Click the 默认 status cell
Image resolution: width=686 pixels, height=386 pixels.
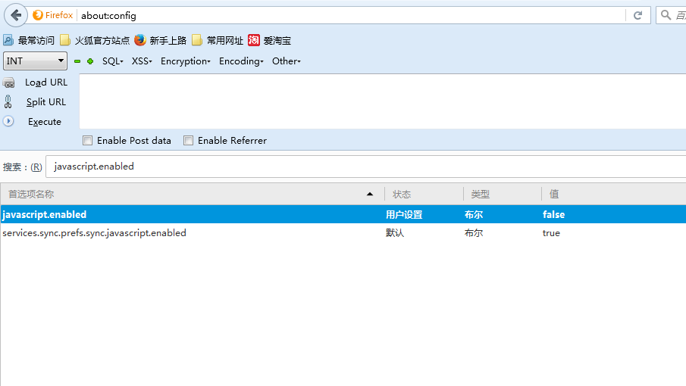click(395, 233)
